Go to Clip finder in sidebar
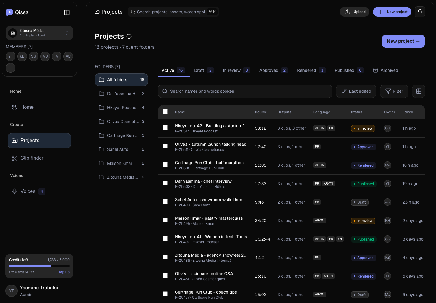 click(x=39, y=158)
